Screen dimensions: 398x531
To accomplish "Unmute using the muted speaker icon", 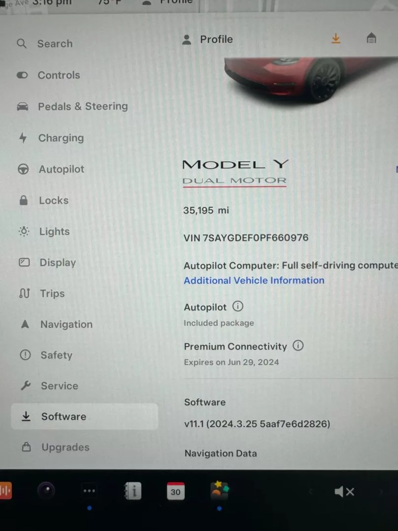I will (344, 491).
